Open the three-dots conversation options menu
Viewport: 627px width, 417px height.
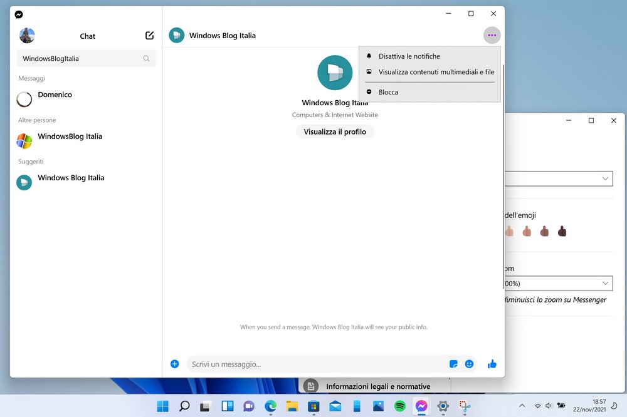(492, 36)
